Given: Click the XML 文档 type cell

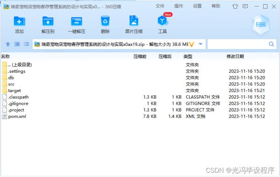Looking at the screenshot, I should [x=196, y=116].
